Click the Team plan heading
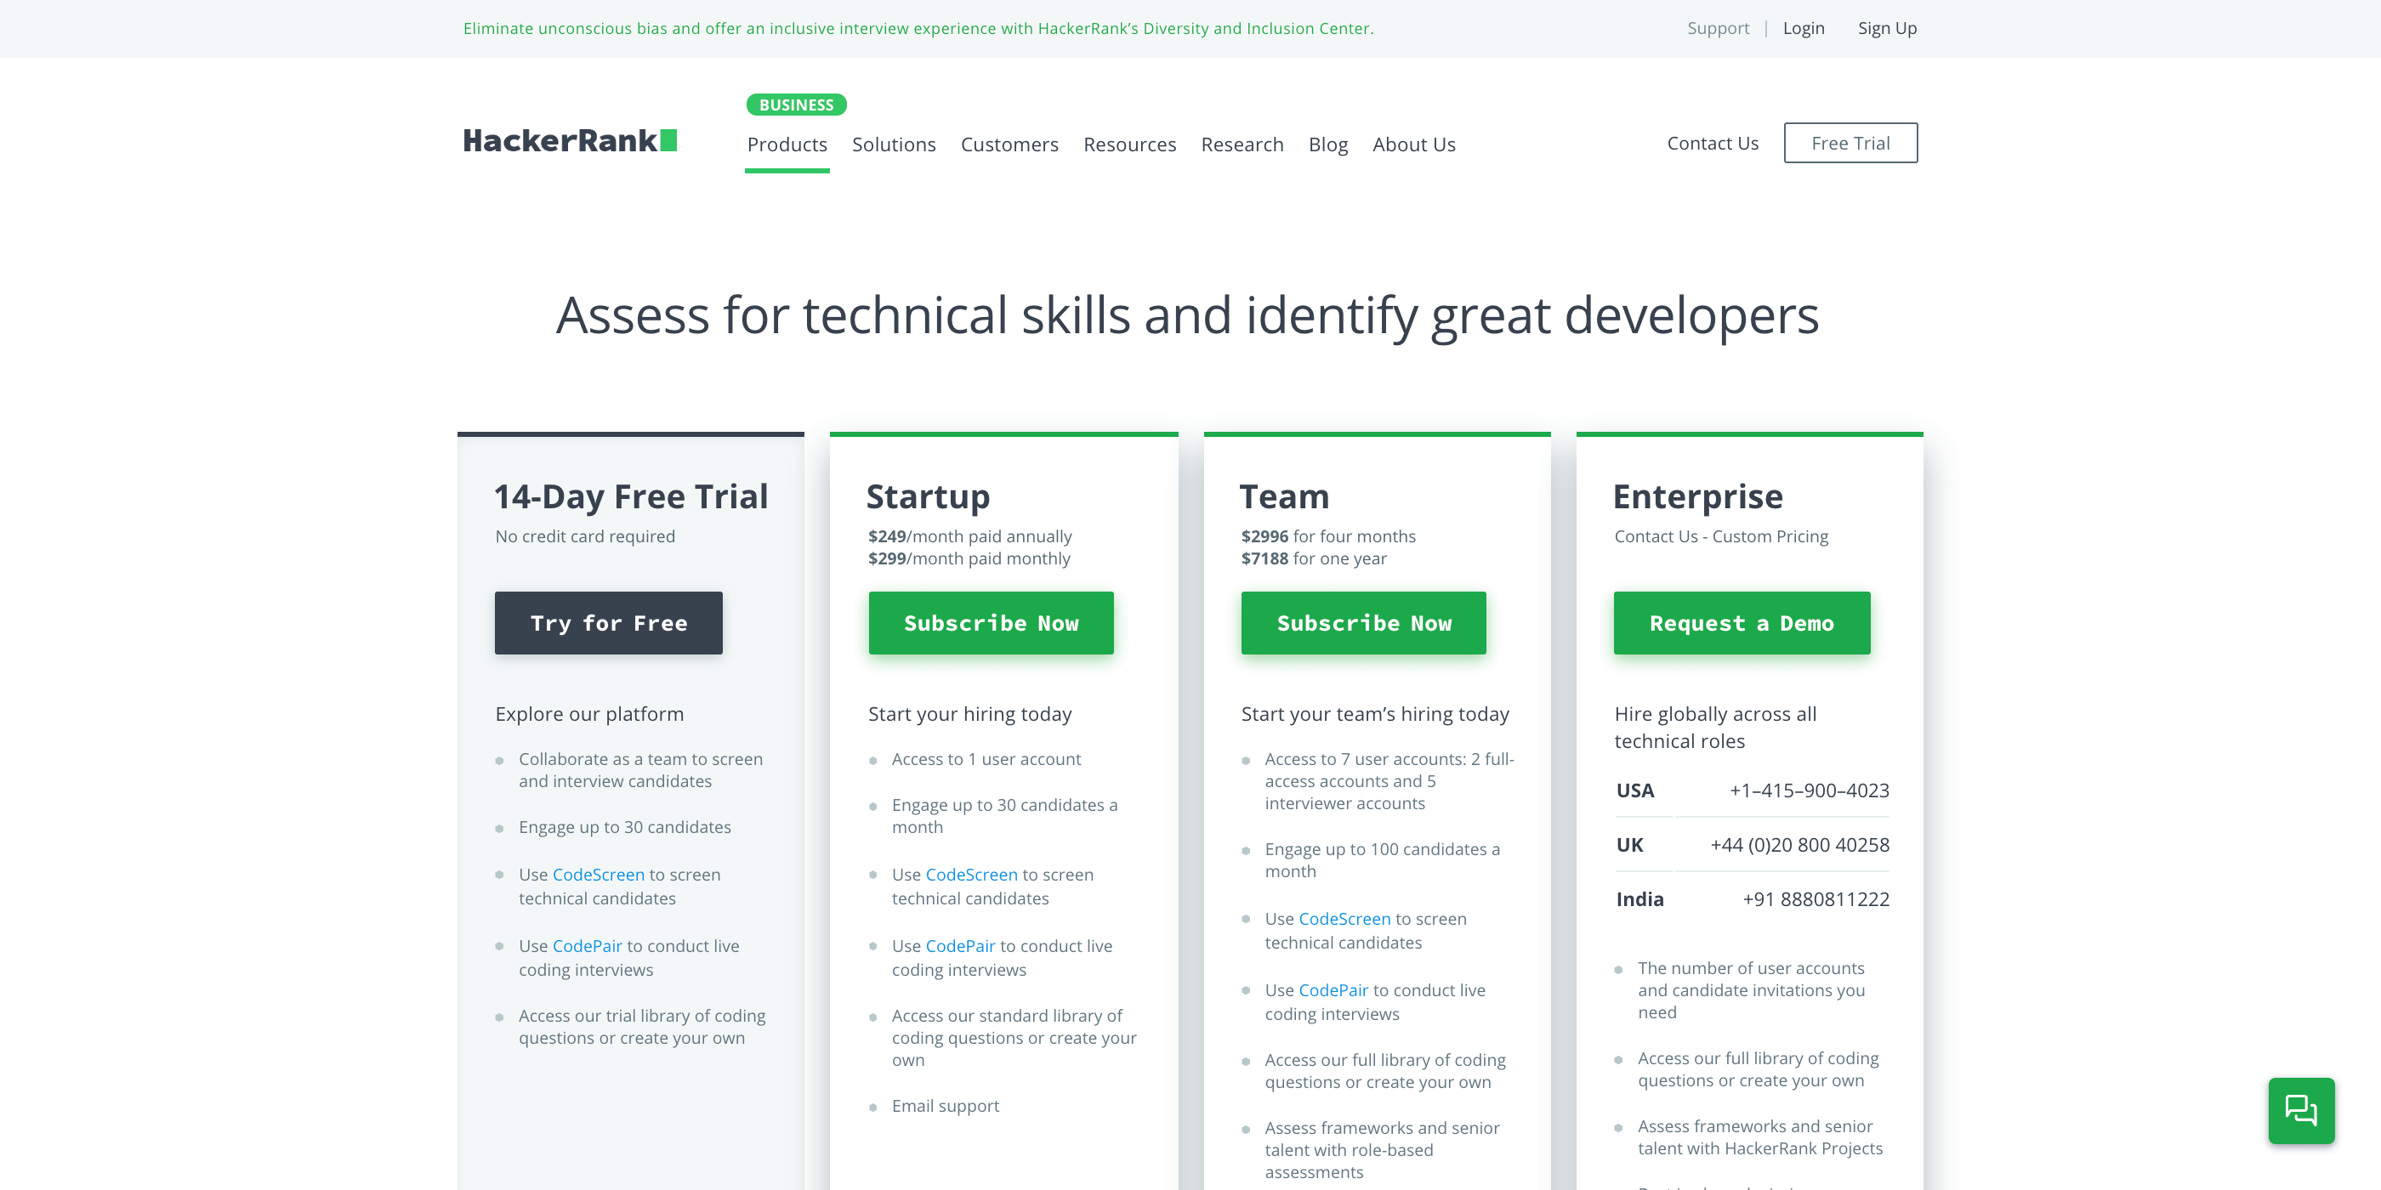Viewport: 2381px width, 1190px height. pyautogui.click(x=1285, y=496)
